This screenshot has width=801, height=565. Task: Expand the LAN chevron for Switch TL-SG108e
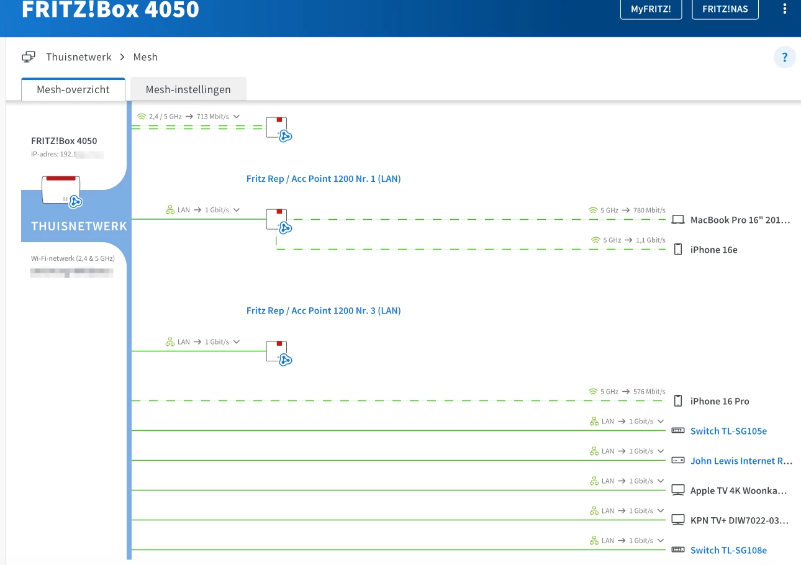coord(661,541)
